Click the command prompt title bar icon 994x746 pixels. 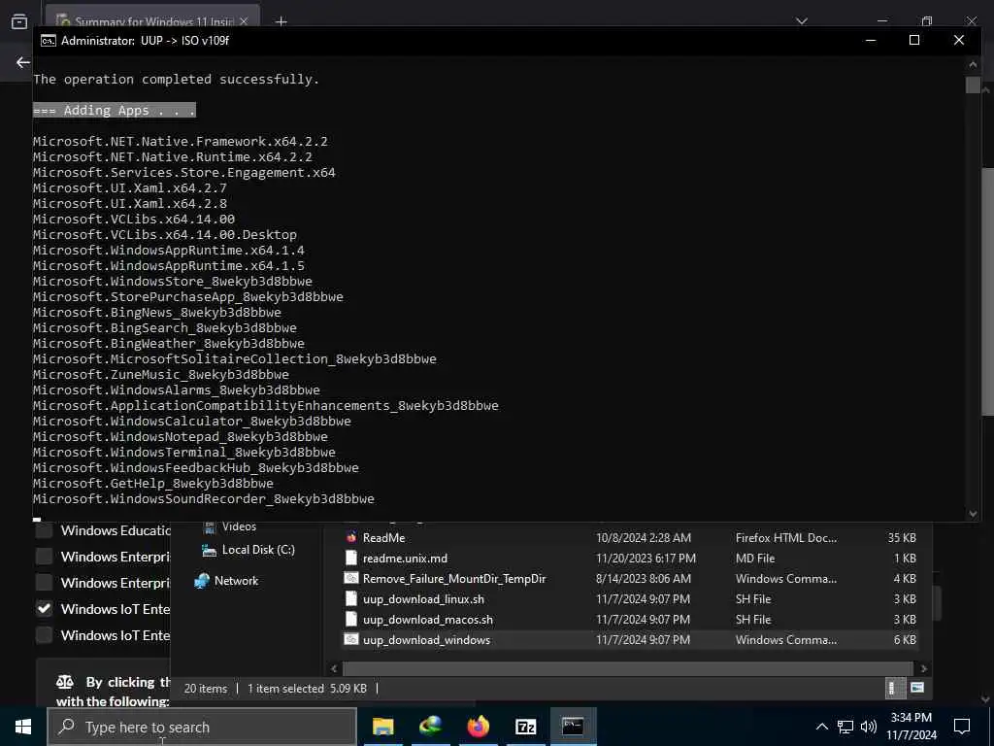pyautogui.click(x=48, y=41)
